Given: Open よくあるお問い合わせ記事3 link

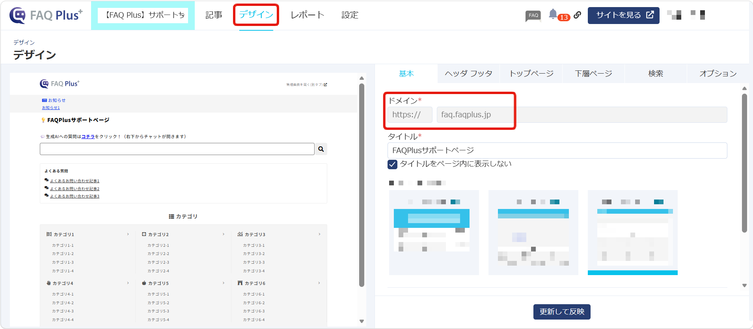Looking at the screenshot, I should (x=75, y=196).
